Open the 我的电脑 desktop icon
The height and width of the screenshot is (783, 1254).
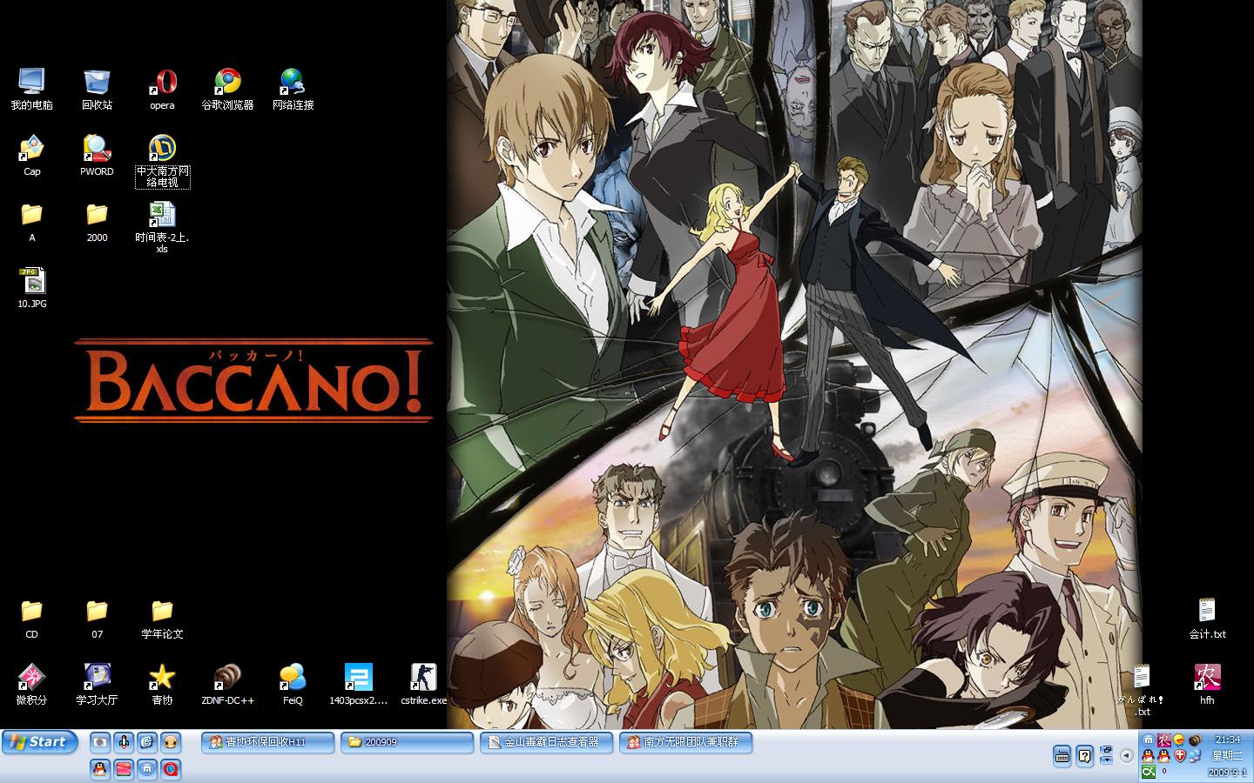(x=31, y=89)
